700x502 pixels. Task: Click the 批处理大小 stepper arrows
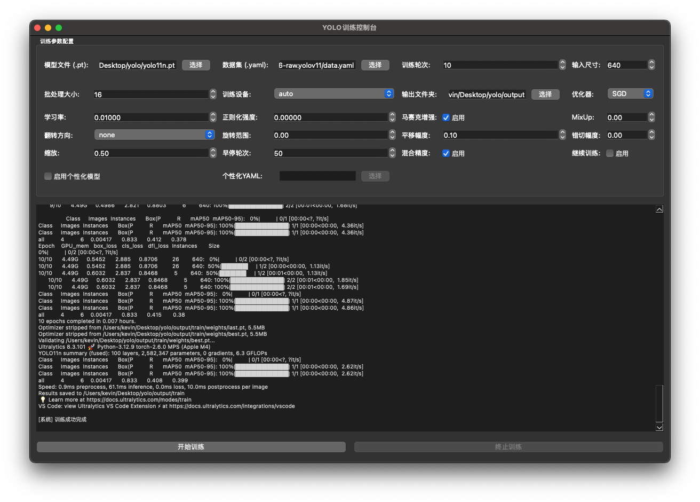[213, 95]
